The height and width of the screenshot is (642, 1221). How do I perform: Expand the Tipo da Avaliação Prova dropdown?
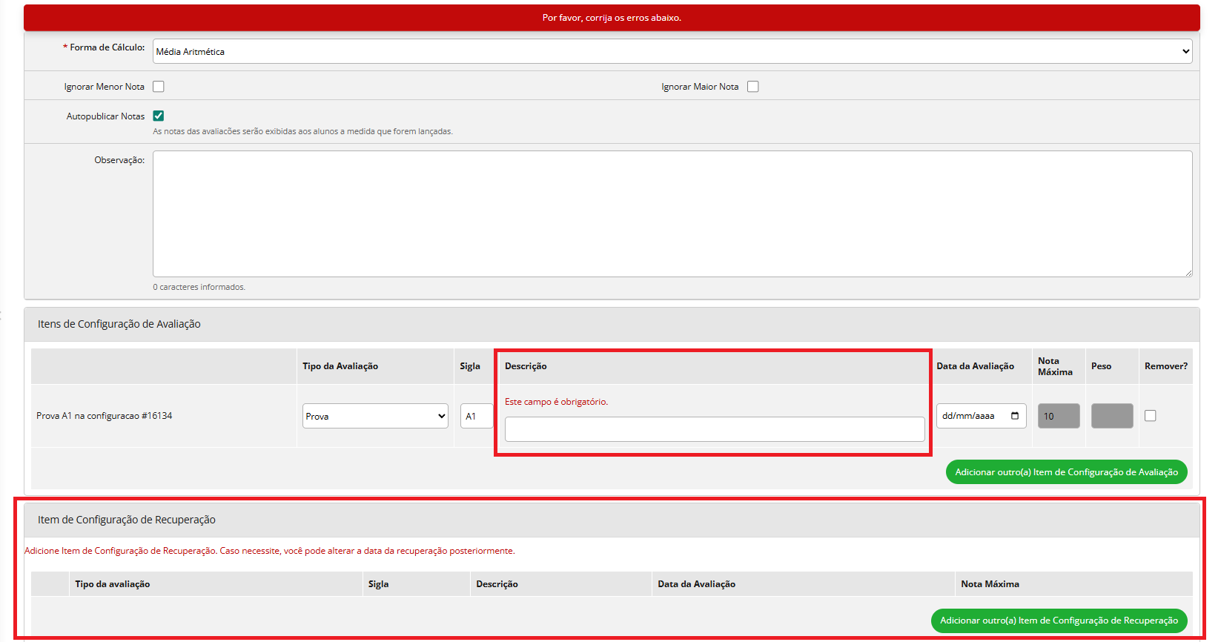point(375,416)
